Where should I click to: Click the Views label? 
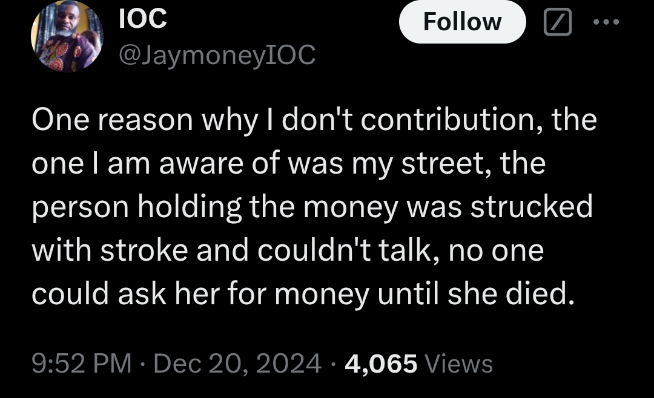coord(459,364)
